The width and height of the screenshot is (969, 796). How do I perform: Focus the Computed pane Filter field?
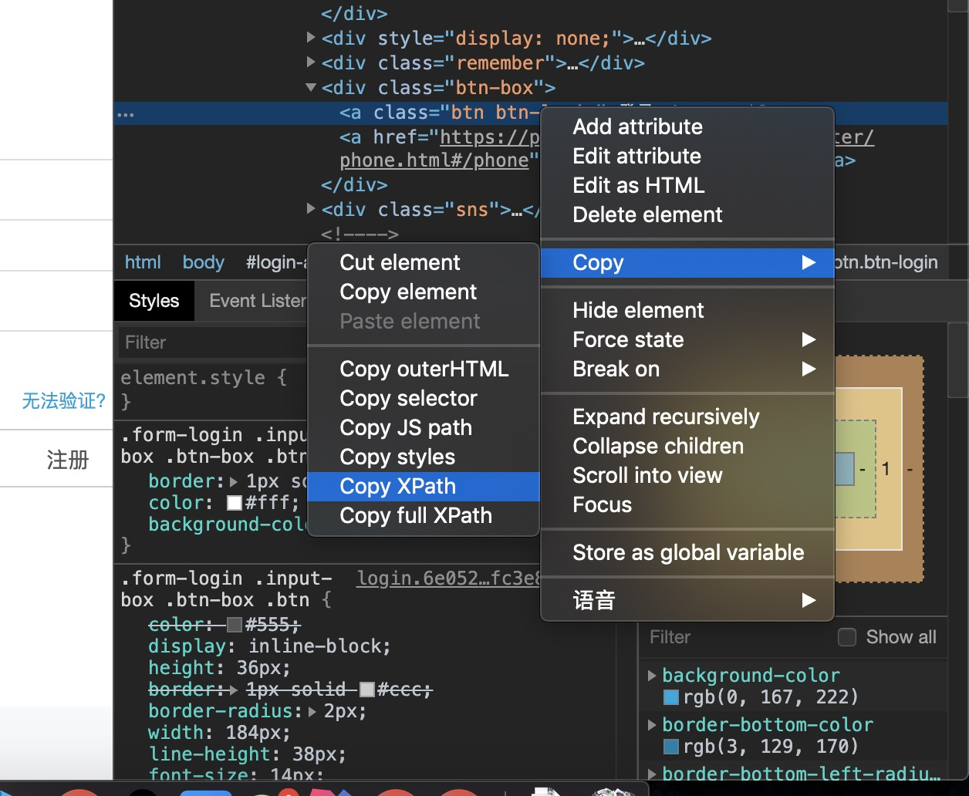737,637
